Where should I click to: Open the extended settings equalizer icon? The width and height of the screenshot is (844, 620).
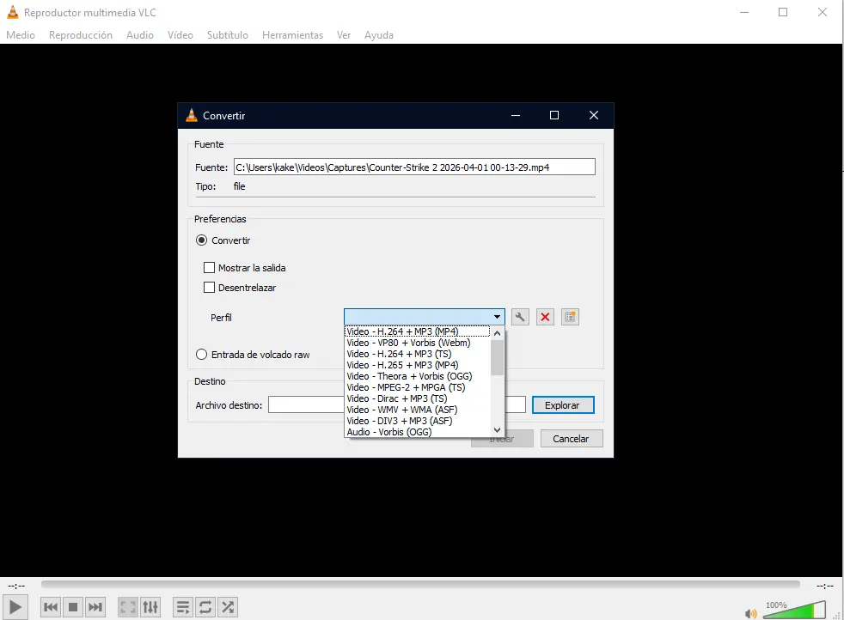pyautogui.click(x=150, y=606)
